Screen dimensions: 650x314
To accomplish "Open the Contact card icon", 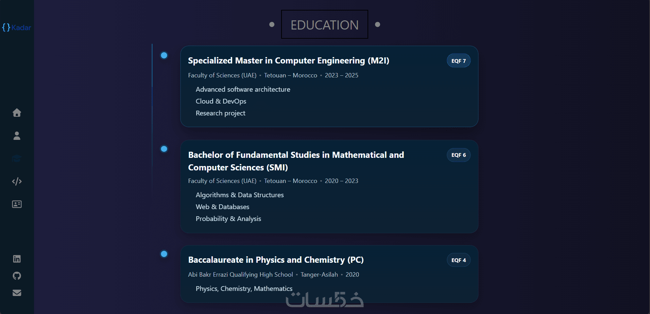I will pos(17,204).
